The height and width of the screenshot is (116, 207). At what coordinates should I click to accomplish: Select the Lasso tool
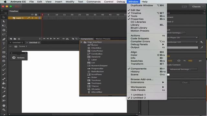point(4,34)
